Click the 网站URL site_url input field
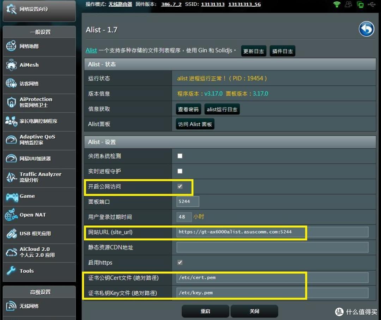Image resolution: width=381 pixels, height=320 pixels. click(272, 232)
